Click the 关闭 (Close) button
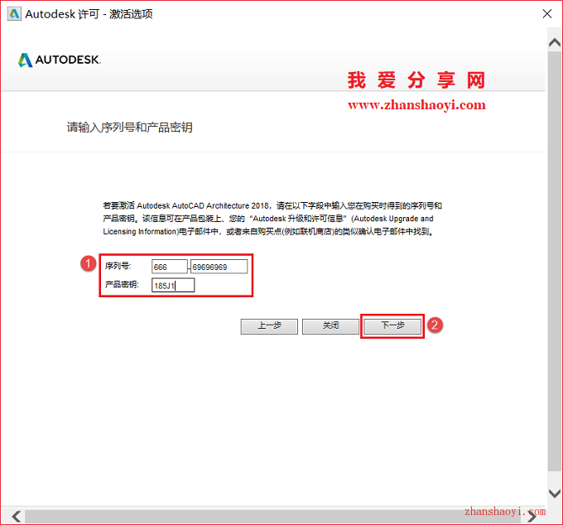 tap(330, 326)
